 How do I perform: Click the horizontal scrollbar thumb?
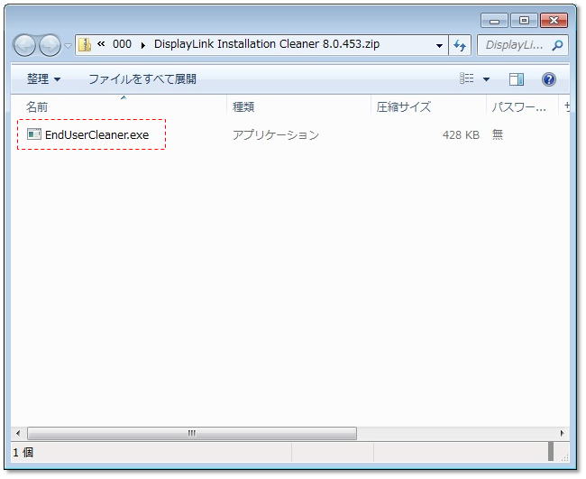click(x=192, y=434)
